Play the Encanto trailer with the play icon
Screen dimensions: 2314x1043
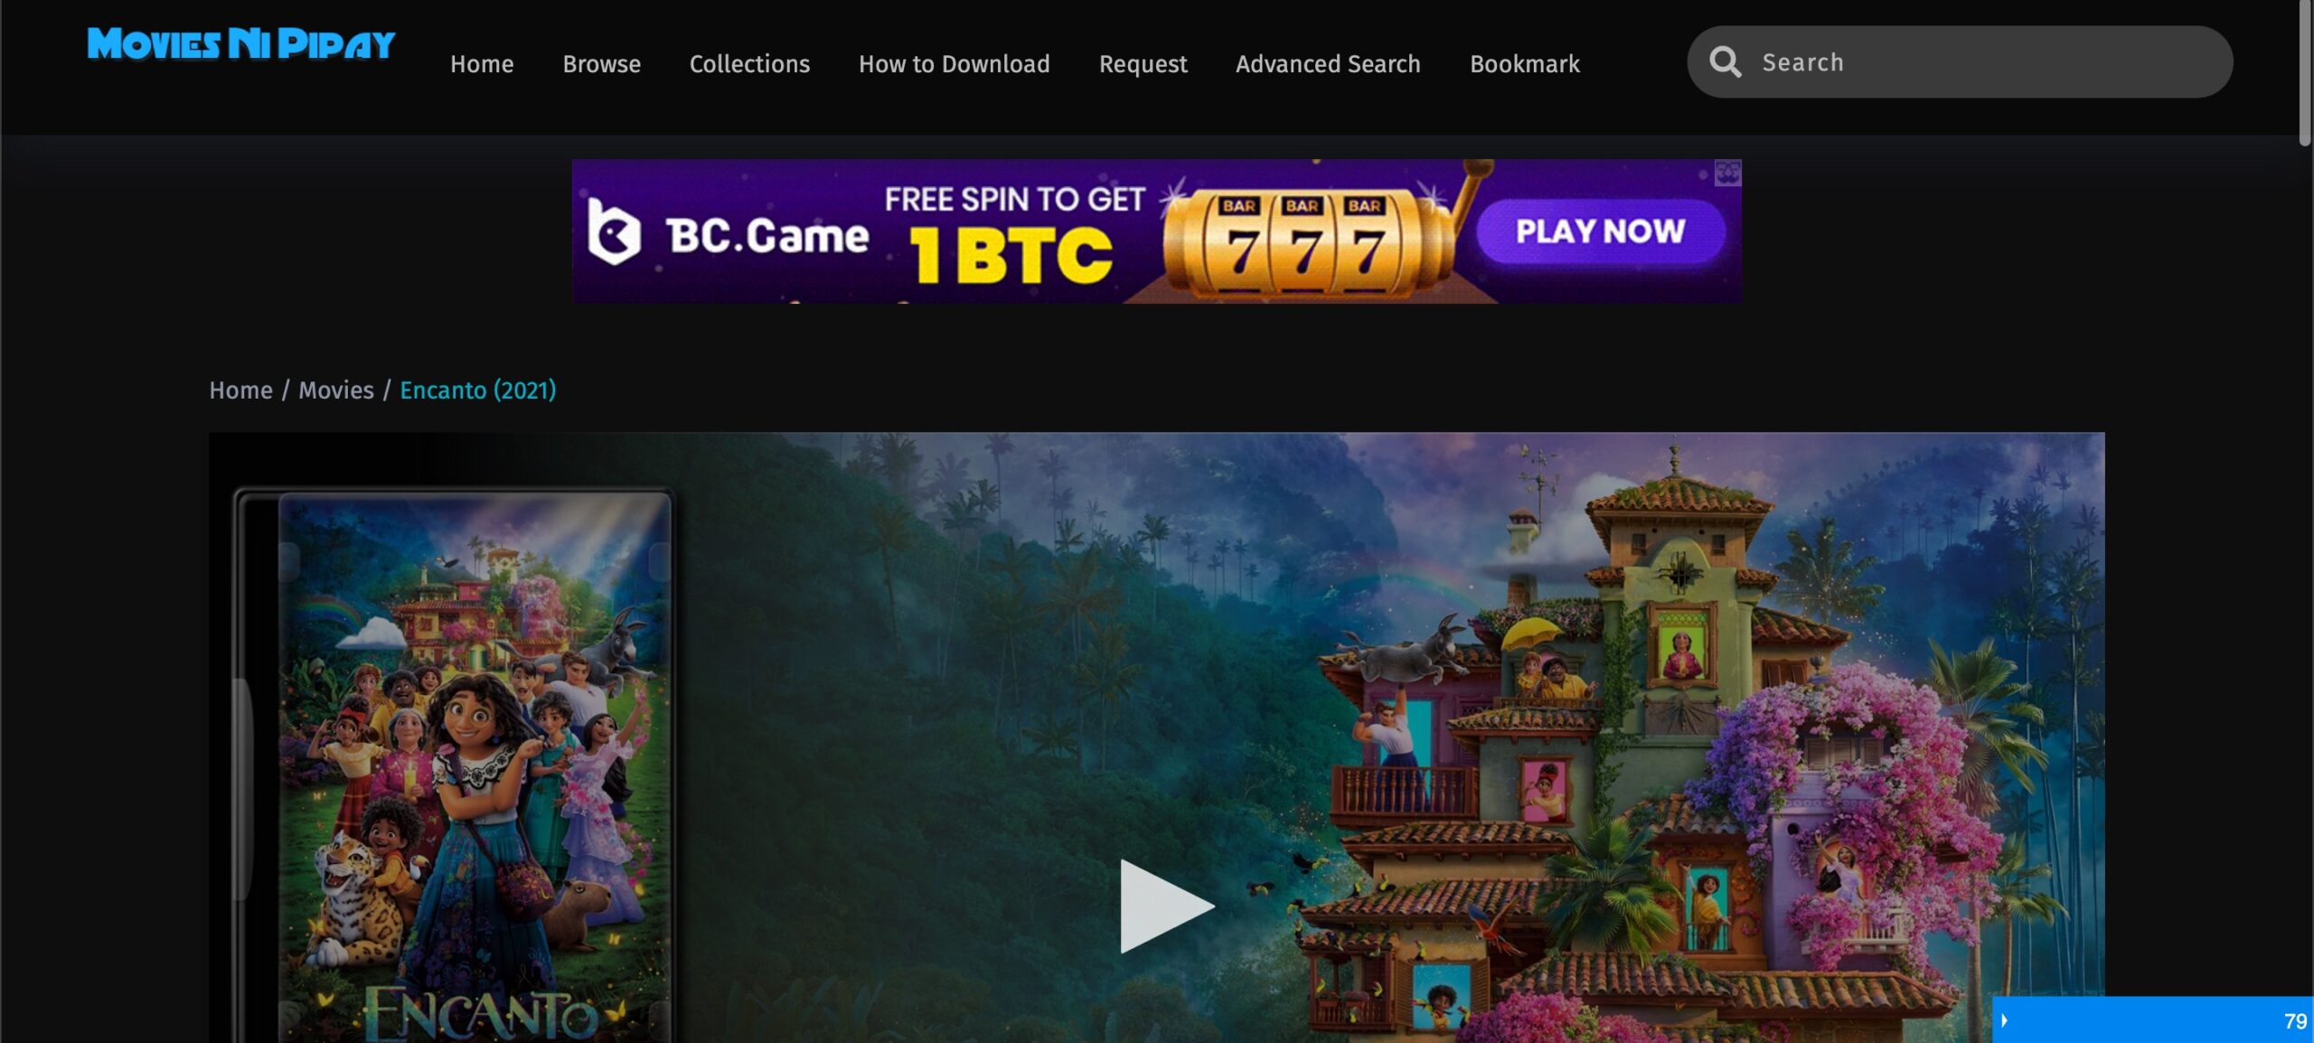[x=1166, y=906]
